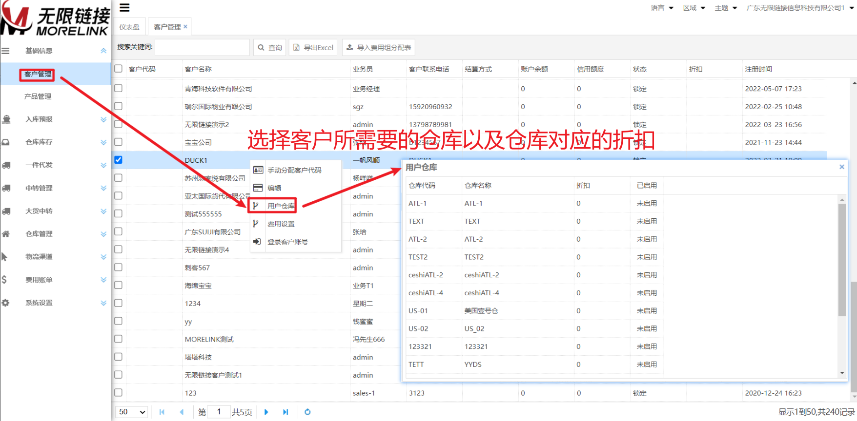Image resolution: width=857 pixels, height=421 pixels.
Task: Click the 系统设置 gear icon
Action: coord(5,303)
